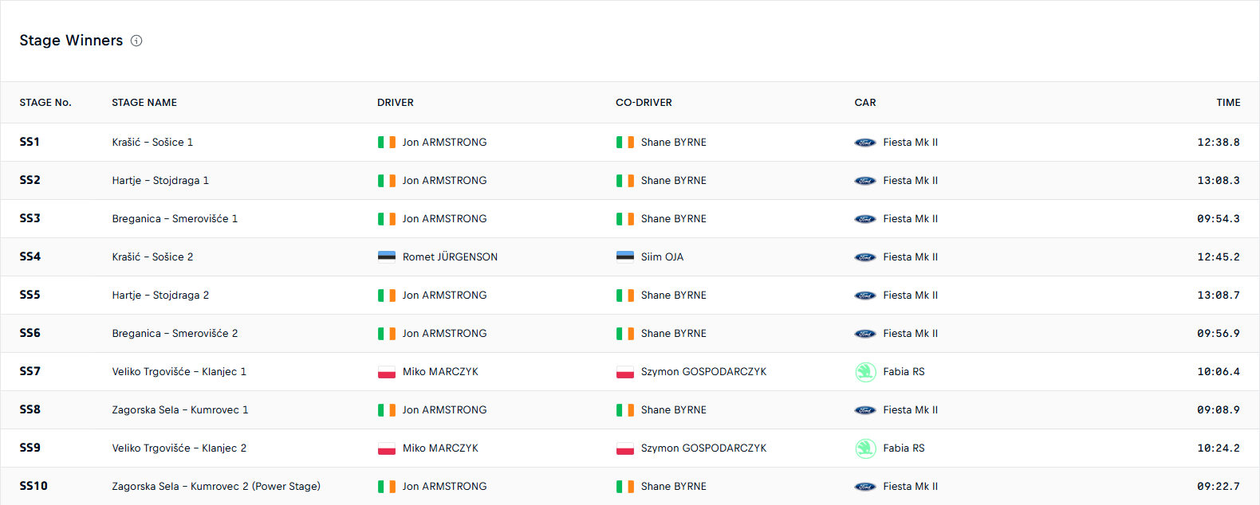Click the TIME column header

point(1228,103)
